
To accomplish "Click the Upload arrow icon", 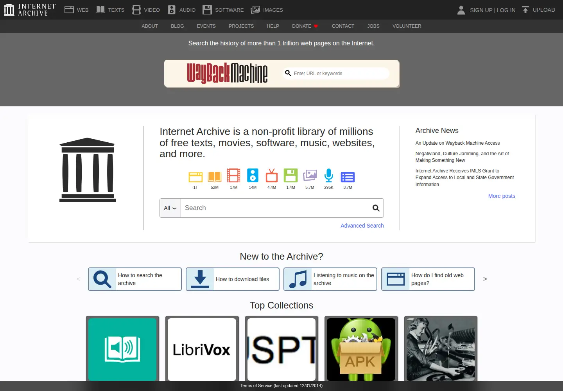I will (x=525, y=10).
